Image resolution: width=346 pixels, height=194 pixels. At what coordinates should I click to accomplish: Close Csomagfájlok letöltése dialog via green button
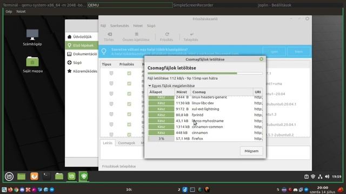coord(261,59)
